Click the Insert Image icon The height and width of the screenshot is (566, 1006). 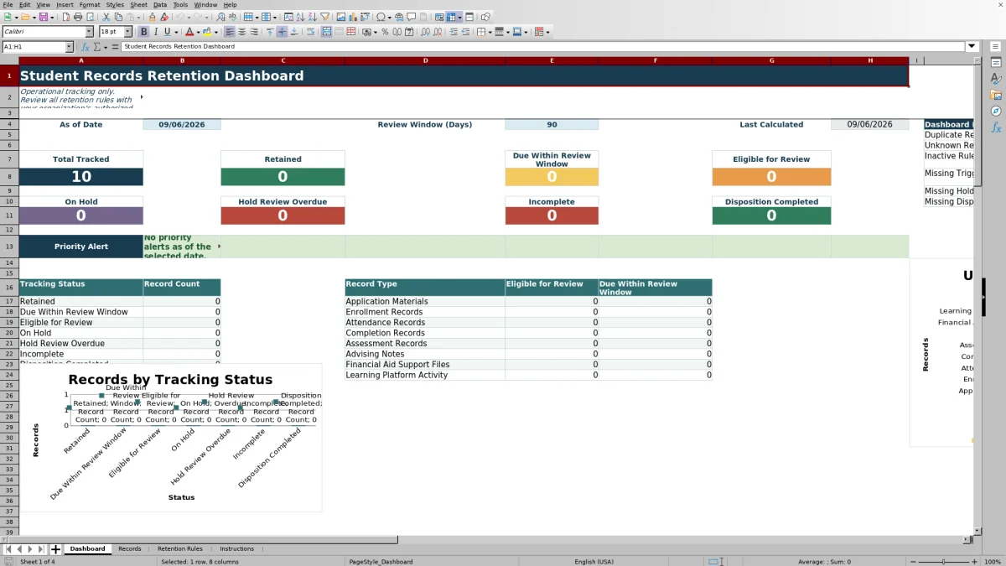340,17
